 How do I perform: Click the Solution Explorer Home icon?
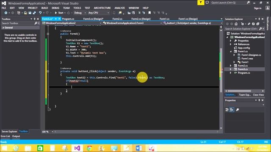click(x=236, y=24)
